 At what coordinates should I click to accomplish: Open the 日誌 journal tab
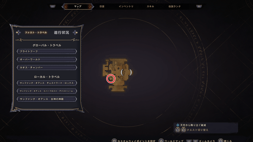click(102, 6)
